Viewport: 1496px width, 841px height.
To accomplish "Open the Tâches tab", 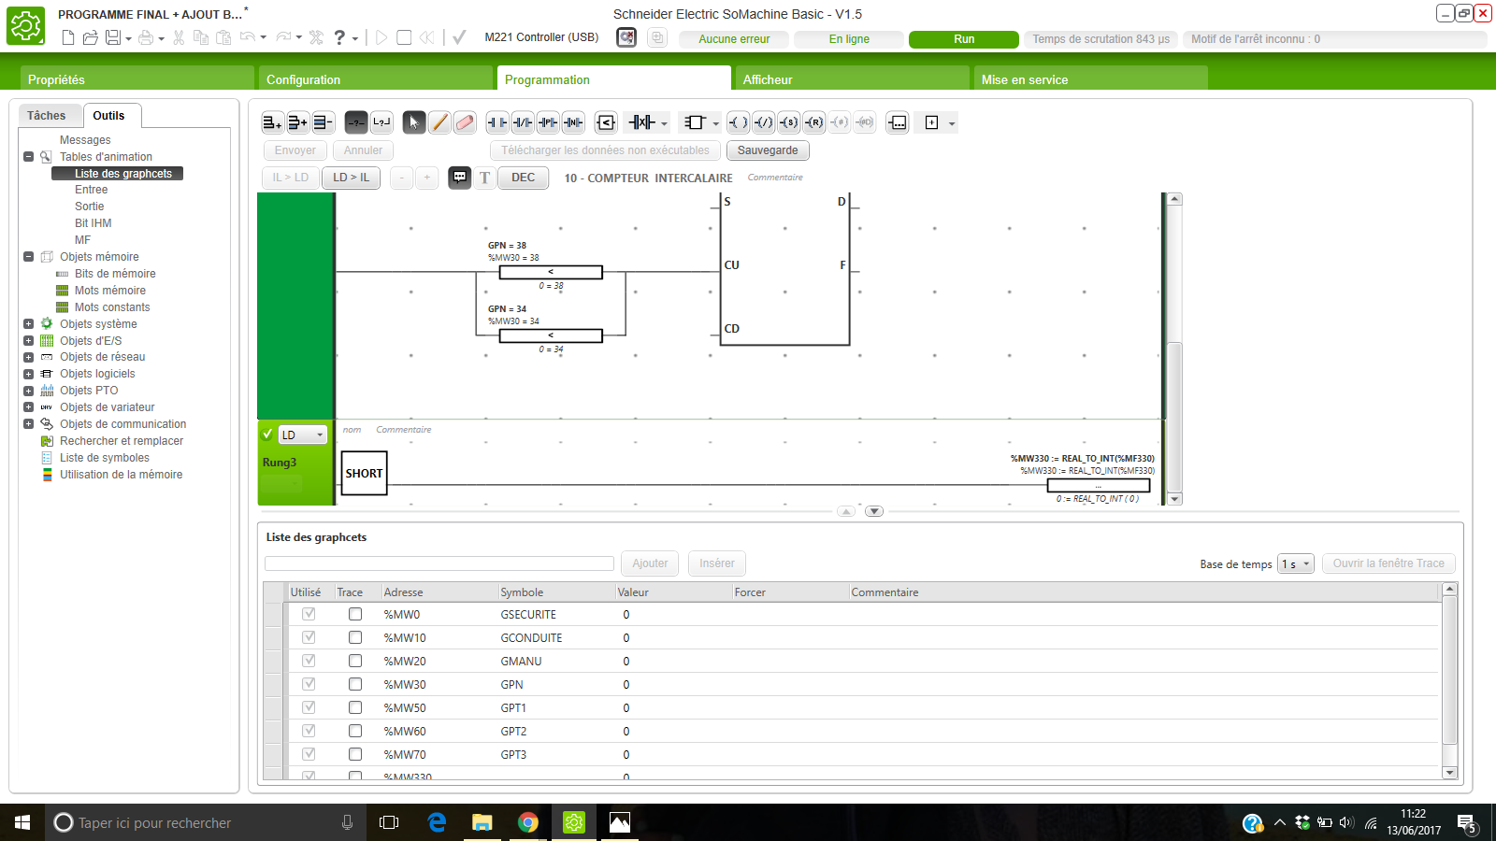I will pyautogui.click(x=47, y=116).
